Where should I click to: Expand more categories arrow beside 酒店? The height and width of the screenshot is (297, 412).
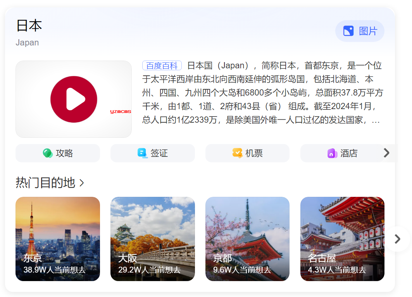pyautogui.click(x=386, y=153)
